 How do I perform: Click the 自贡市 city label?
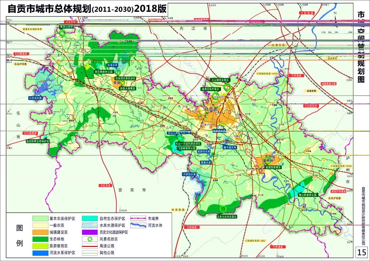click(x=210, y=109)
